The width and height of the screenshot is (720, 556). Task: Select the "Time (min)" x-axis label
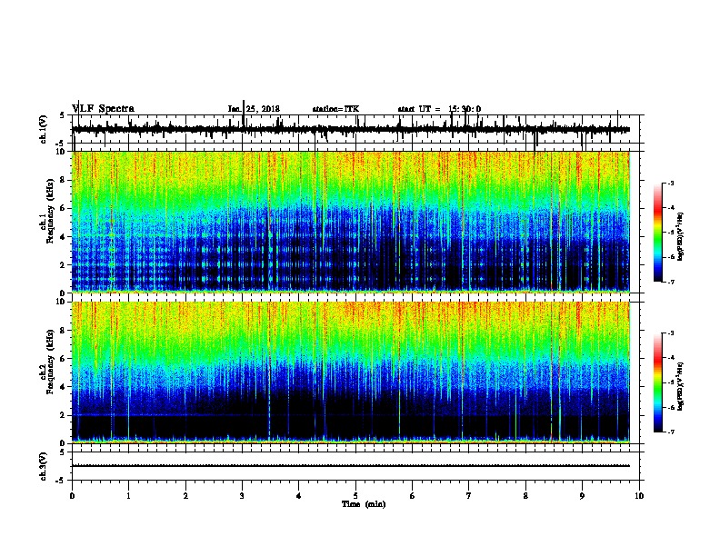[364, 504]
